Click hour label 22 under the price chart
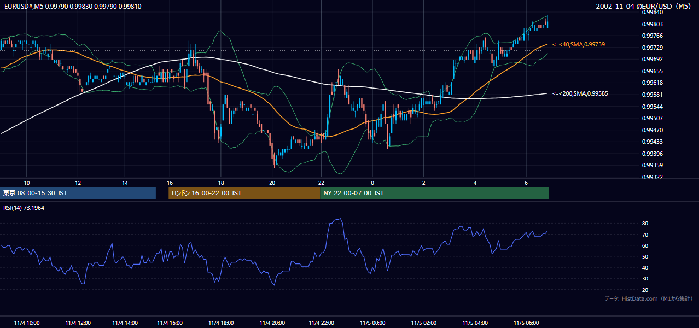699x328 pixels. click(x=321, y=183)
